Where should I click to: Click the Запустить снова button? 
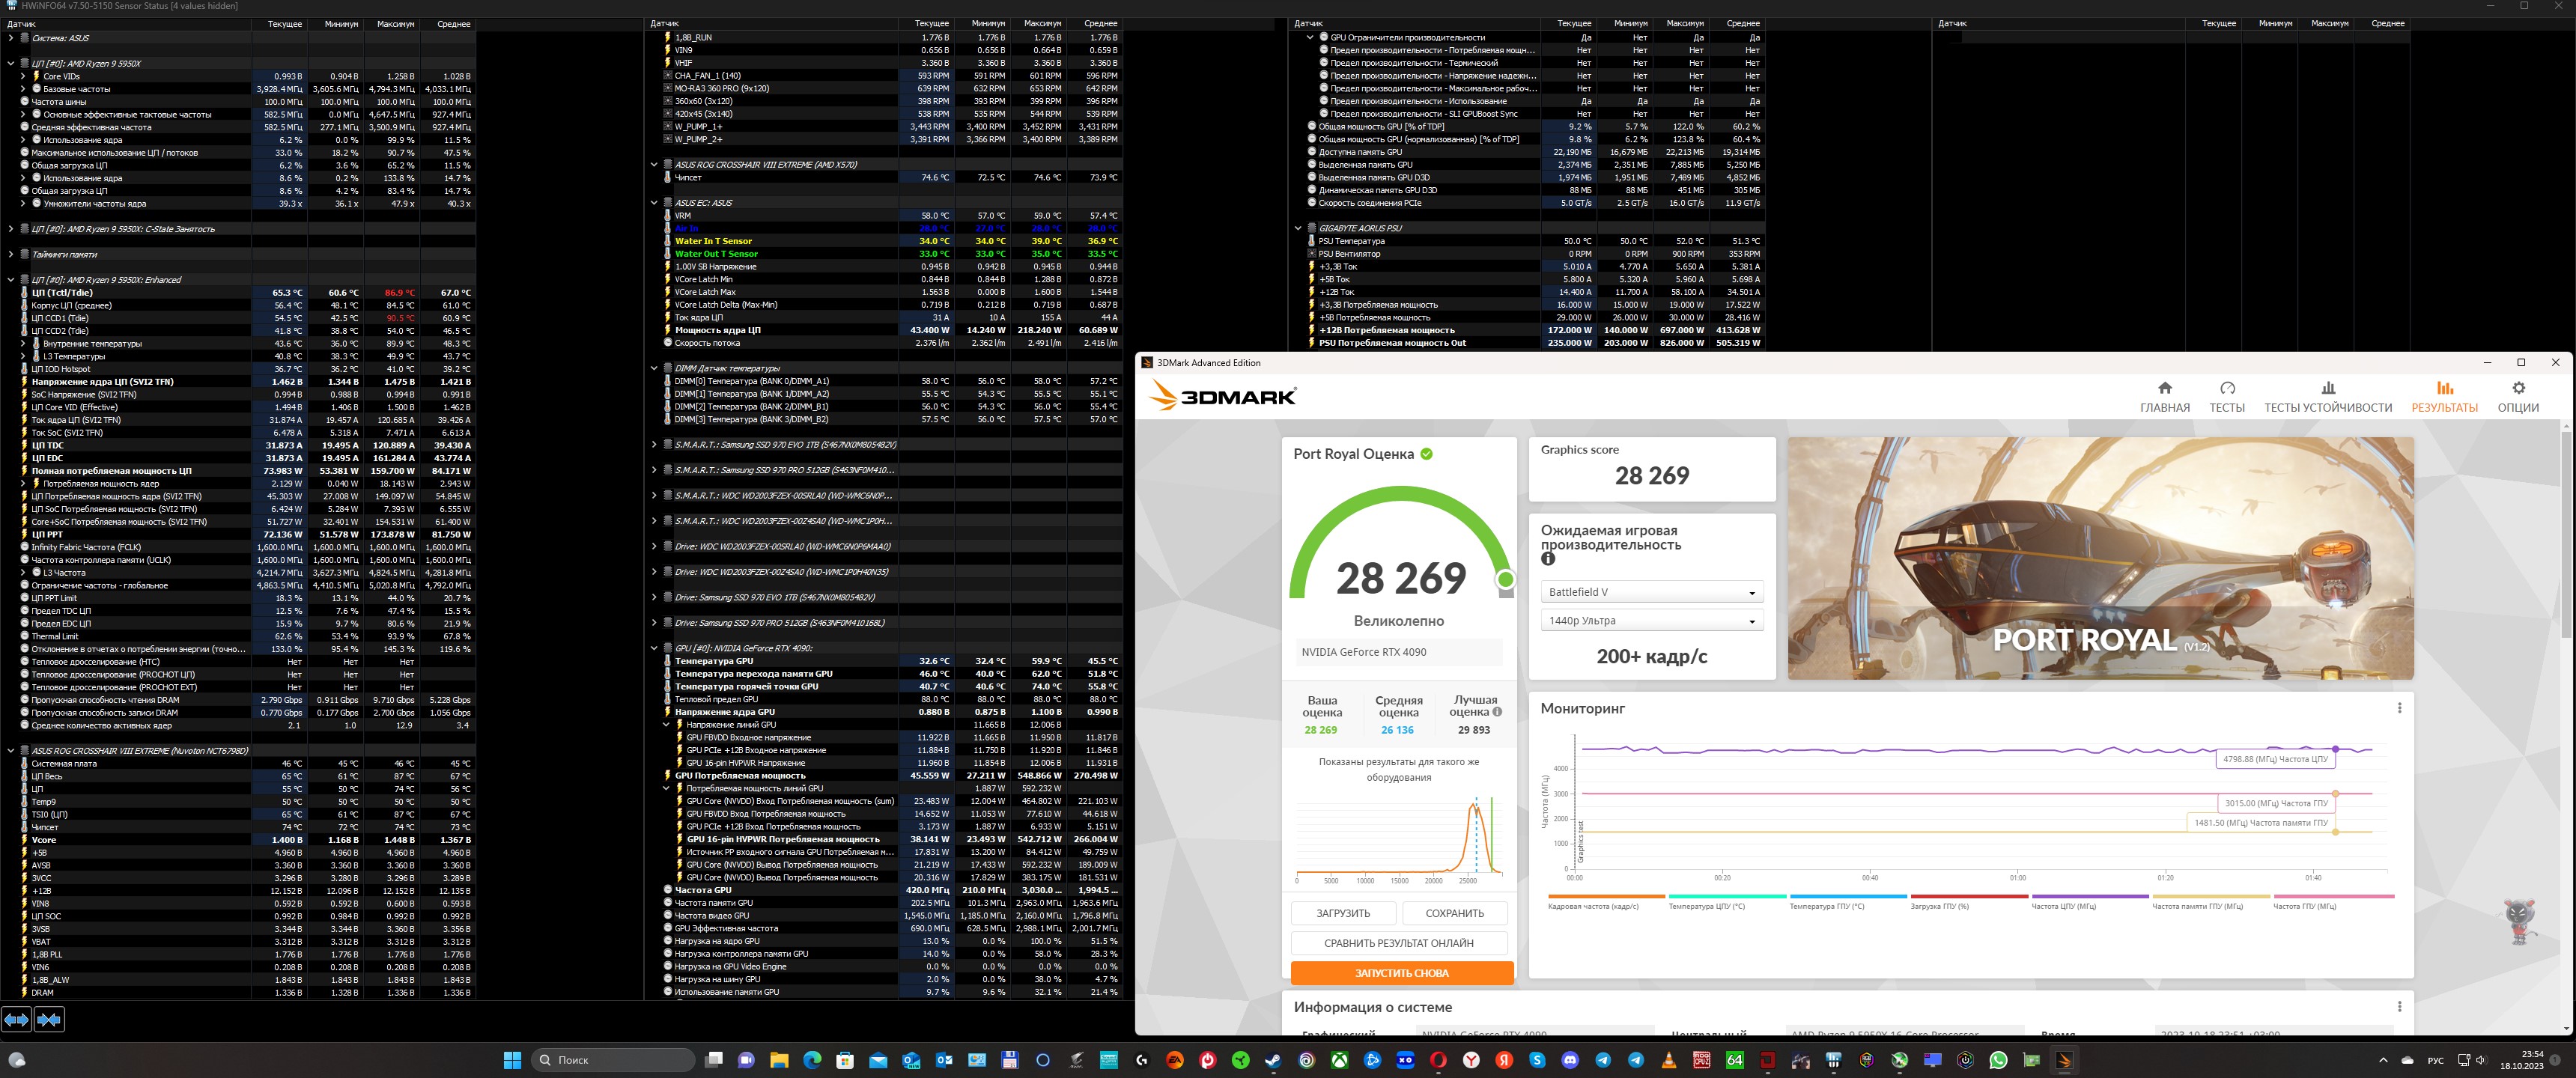point(1401,972)
